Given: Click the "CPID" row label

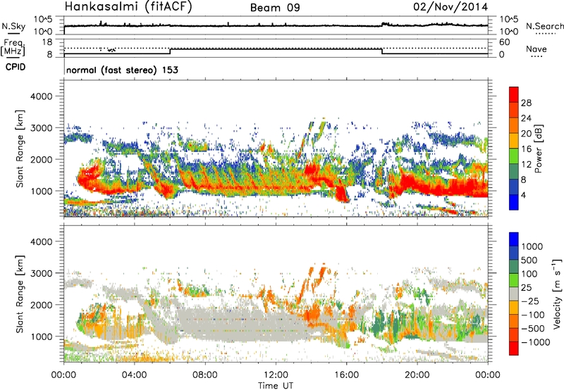Looking at the screenshot, I should [16, 67].
